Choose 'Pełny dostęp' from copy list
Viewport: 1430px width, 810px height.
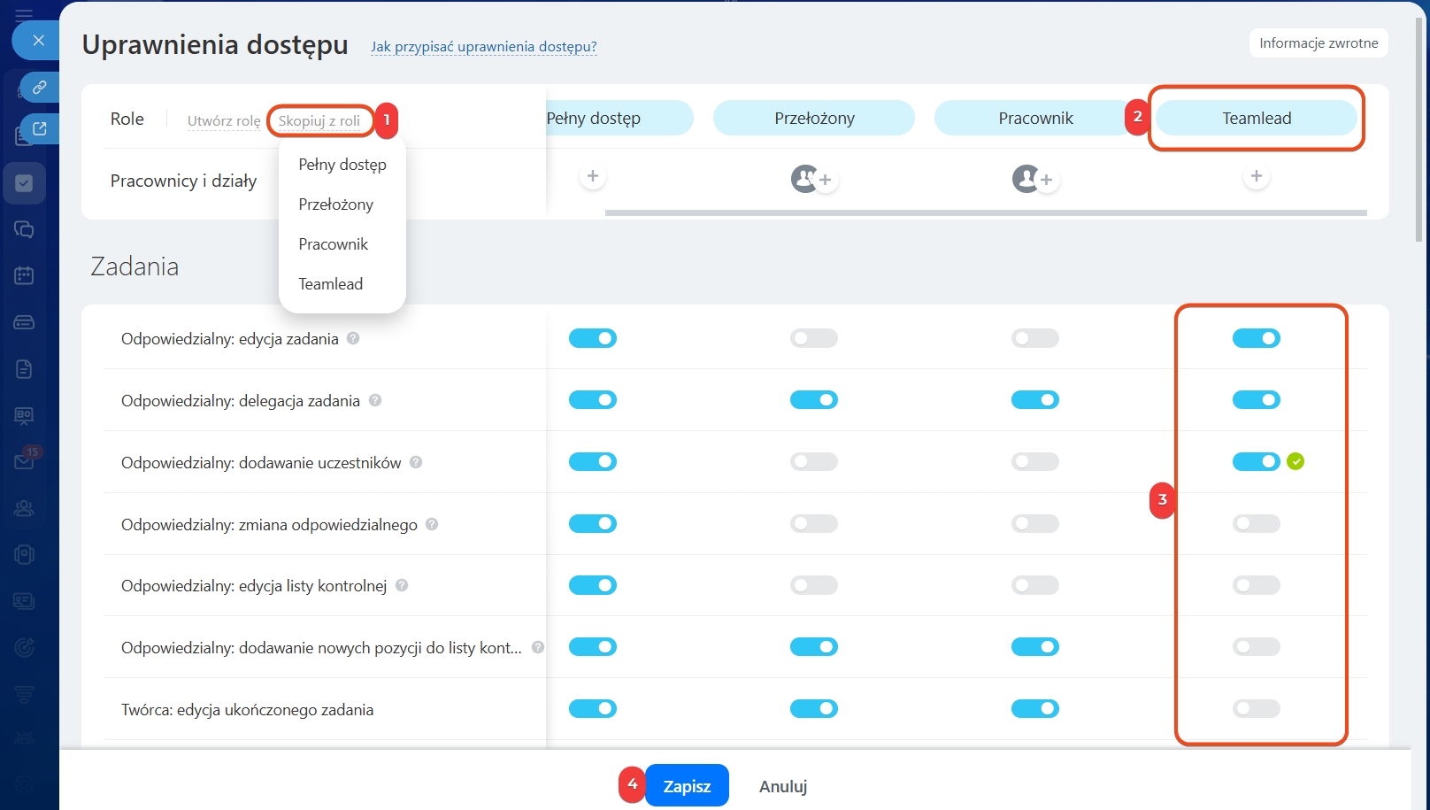342,165
